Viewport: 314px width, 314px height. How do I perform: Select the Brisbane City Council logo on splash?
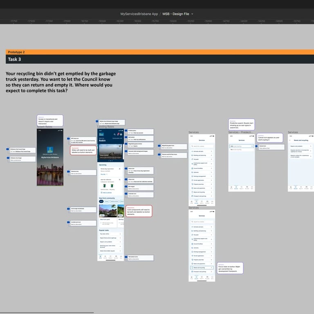click(x=50, y=150)
